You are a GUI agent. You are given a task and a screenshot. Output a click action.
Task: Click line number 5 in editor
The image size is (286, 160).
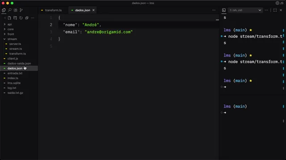[x=51, y=46]
